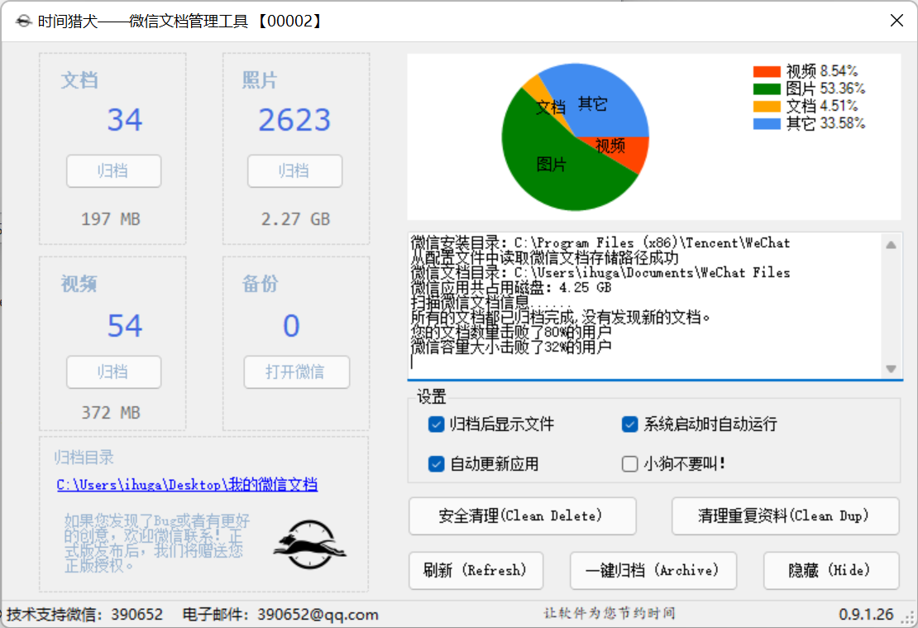Image resolution: width=918 pixels, height=628 pixels.
Task: Archive photos with 照片 归档 button
Action: 294,171
